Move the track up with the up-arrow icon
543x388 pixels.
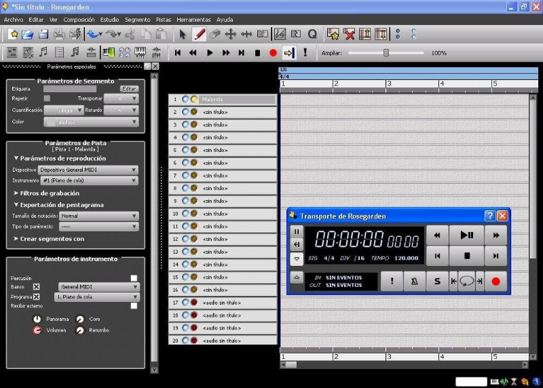click(x=365, y=35)
